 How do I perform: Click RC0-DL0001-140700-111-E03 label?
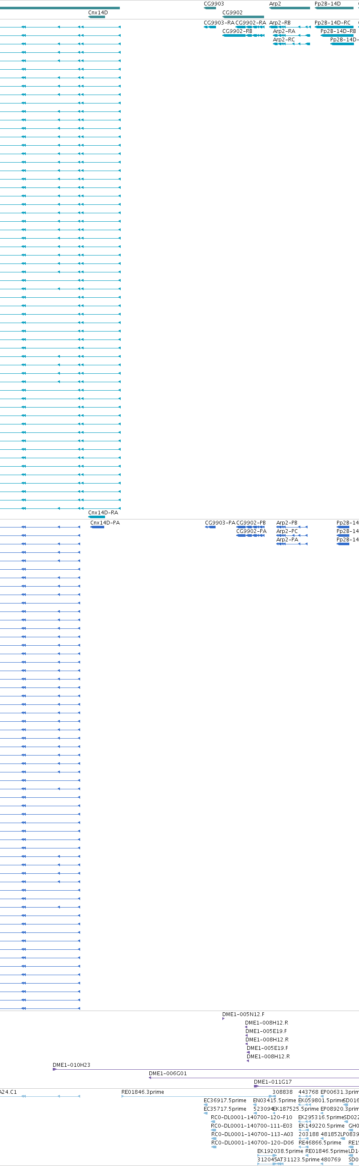pos(251,1126)
